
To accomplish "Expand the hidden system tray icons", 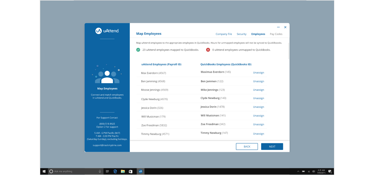I will [x=298, y=171].
